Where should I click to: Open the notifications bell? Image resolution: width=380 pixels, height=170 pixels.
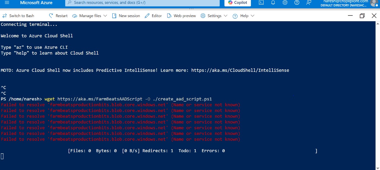point(273,2)
